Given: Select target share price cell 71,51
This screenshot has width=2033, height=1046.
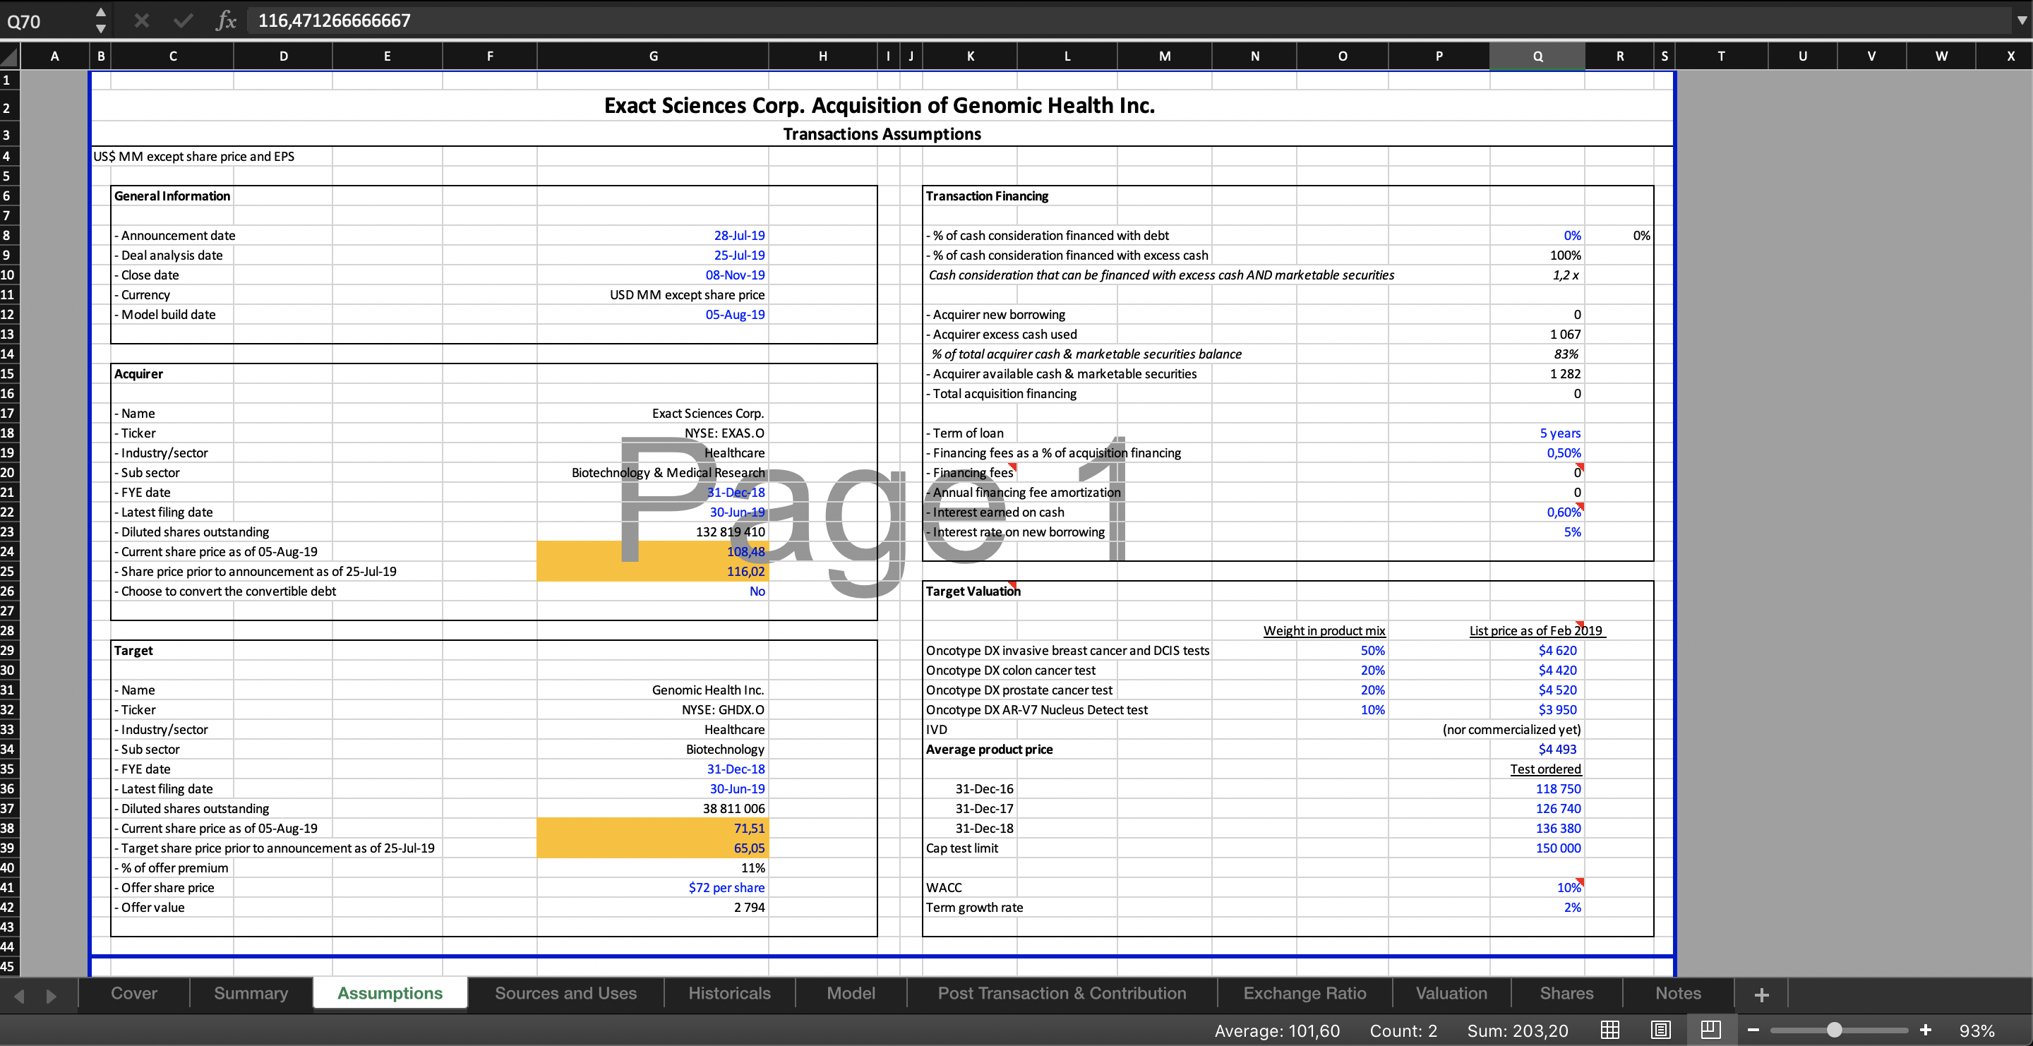Looking at the screenshot, I should (x=653, y=829).
